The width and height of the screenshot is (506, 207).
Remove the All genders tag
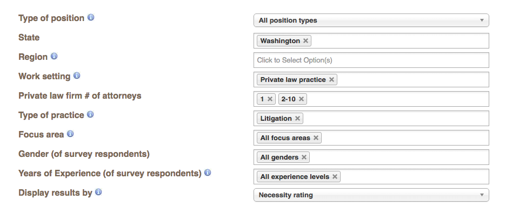tap(304, 157)
